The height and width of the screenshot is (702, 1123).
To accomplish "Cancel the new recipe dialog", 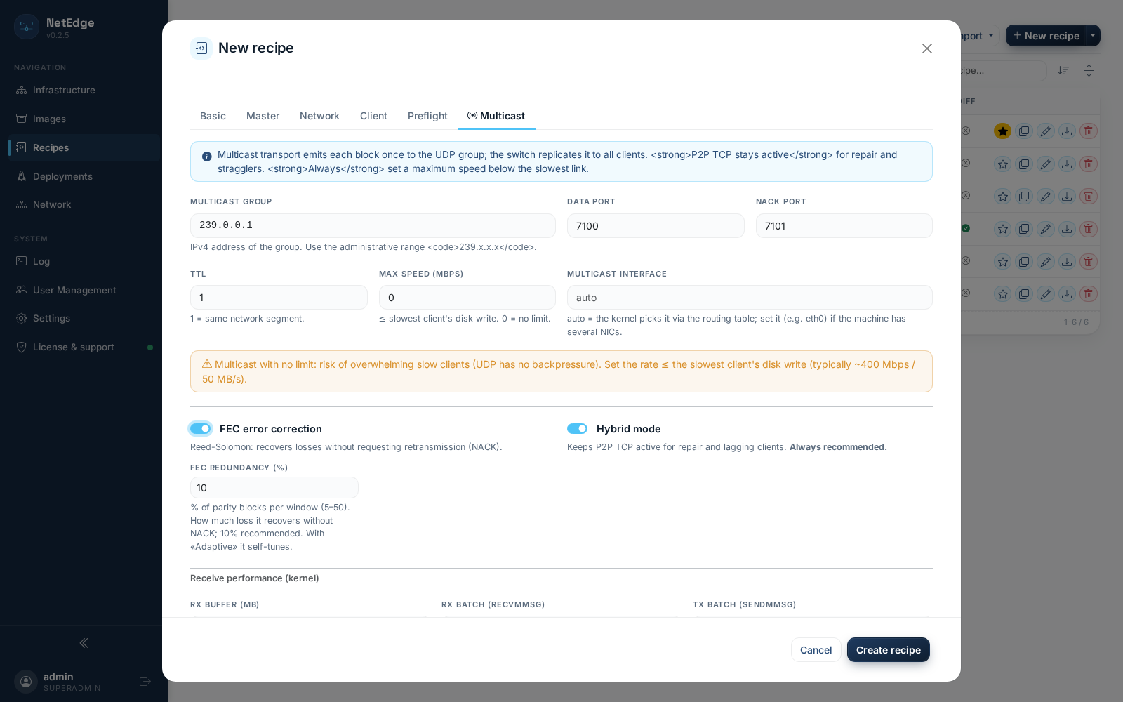I will click(816, 650).
